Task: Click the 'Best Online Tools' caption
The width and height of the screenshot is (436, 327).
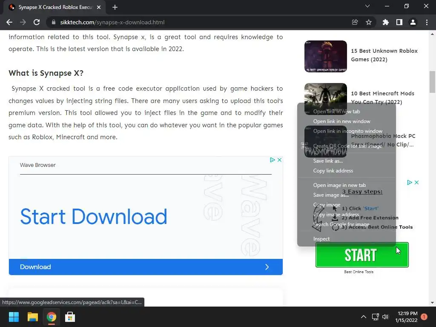Action: [359, 272]
